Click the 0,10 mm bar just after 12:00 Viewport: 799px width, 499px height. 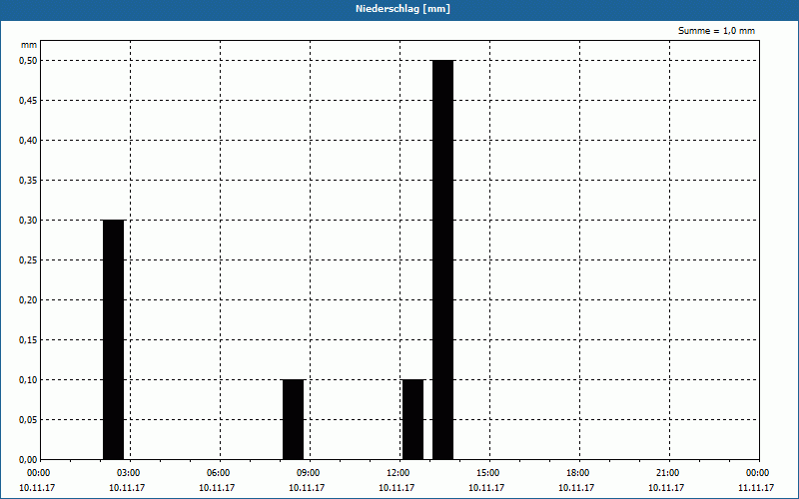coord(412,419)
